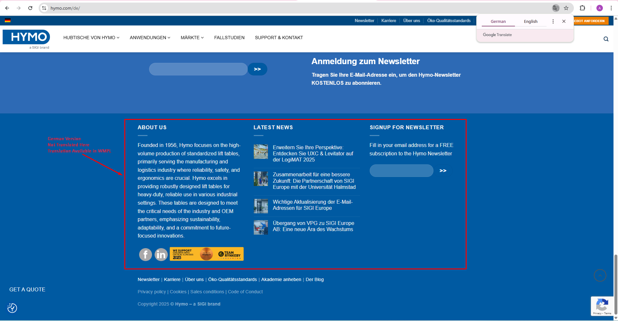
Task: Click the top newsletter email field
Action: pyautogui.click(x=198, y=69)
